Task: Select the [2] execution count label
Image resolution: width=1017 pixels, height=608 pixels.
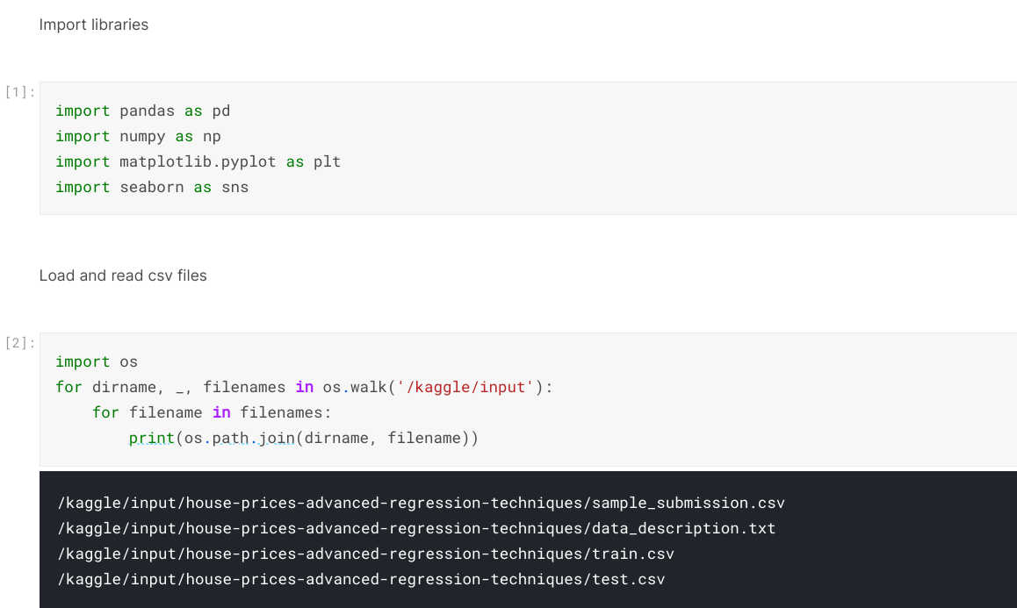Action: [19, 343]
